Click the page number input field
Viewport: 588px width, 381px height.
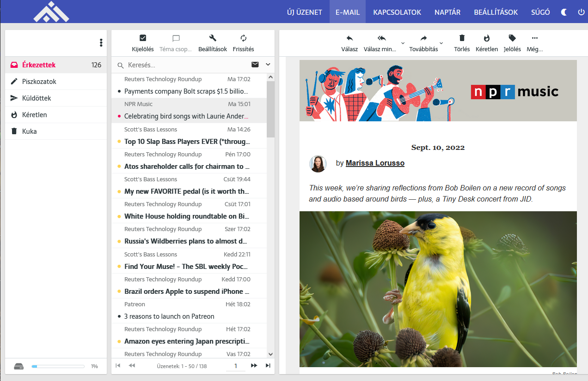pos(236,366)
